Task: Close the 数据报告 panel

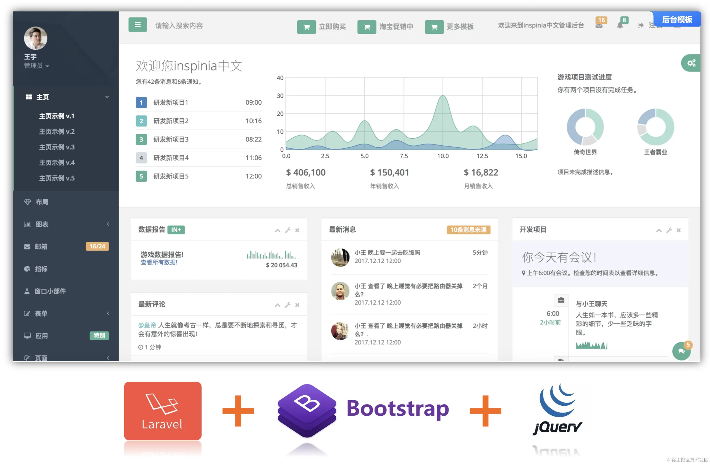Action: [x=297, y=230]
